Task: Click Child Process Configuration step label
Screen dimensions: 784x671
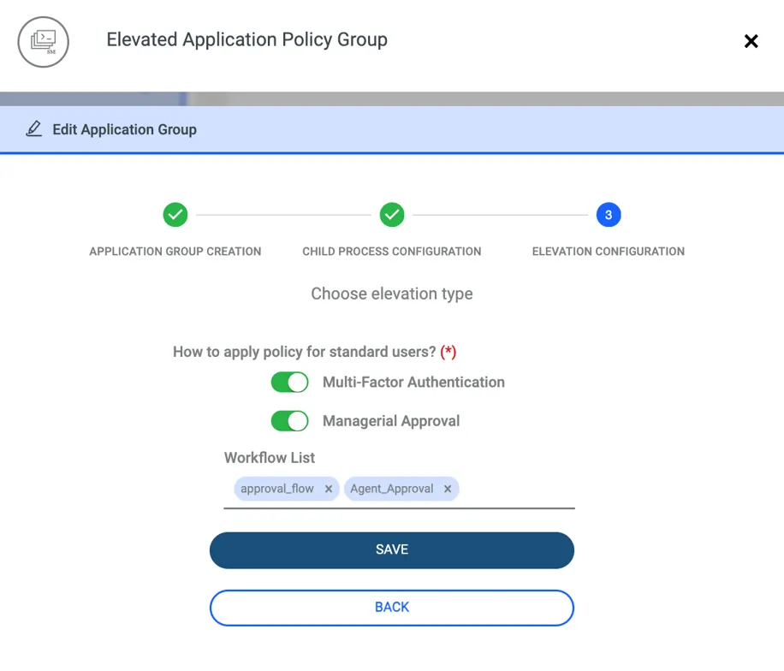Action: (x=392, y=252)
